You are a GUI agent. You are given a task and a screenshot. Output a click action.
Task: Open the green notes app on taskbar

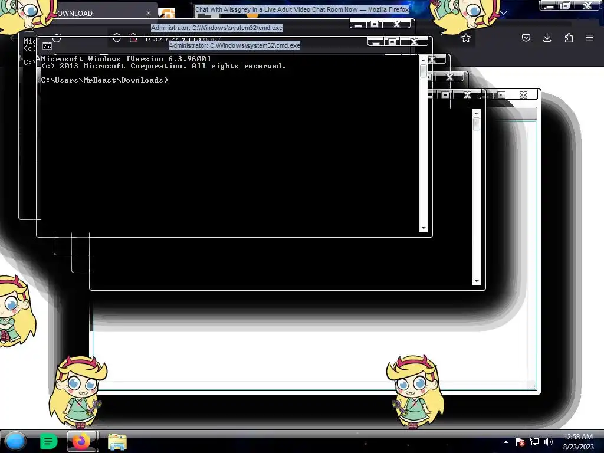[48, 441]
